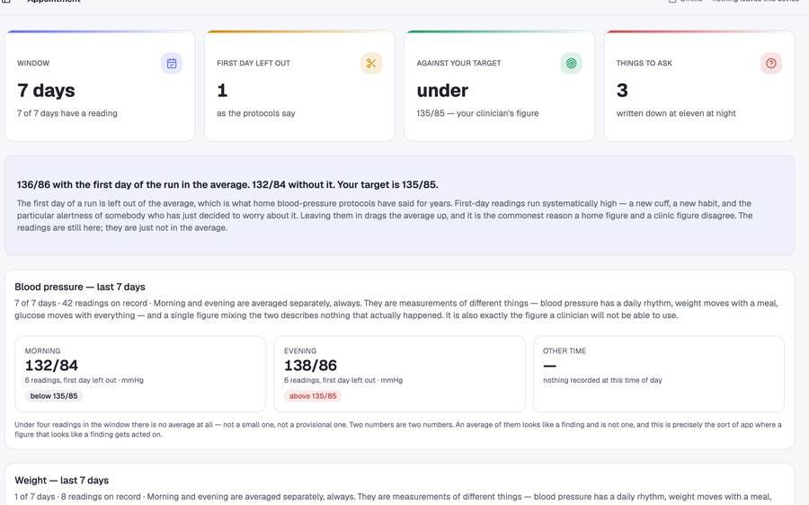The width and height of the screenshot is (809, 505).
Task: Select the evening average "138/86"
Action: point(311,365)
